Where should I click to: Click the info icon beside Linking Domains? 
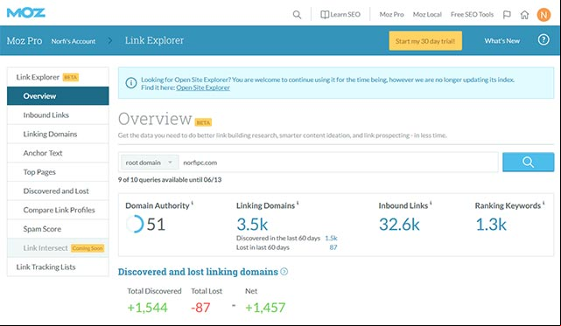(x=298, y=203)
